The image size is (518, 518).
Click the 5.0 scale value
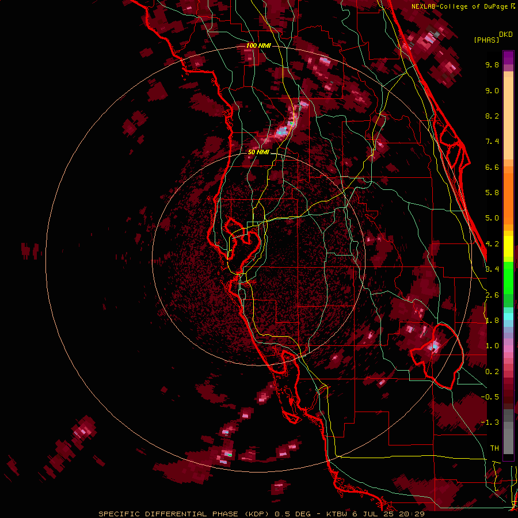coord(492,218)
